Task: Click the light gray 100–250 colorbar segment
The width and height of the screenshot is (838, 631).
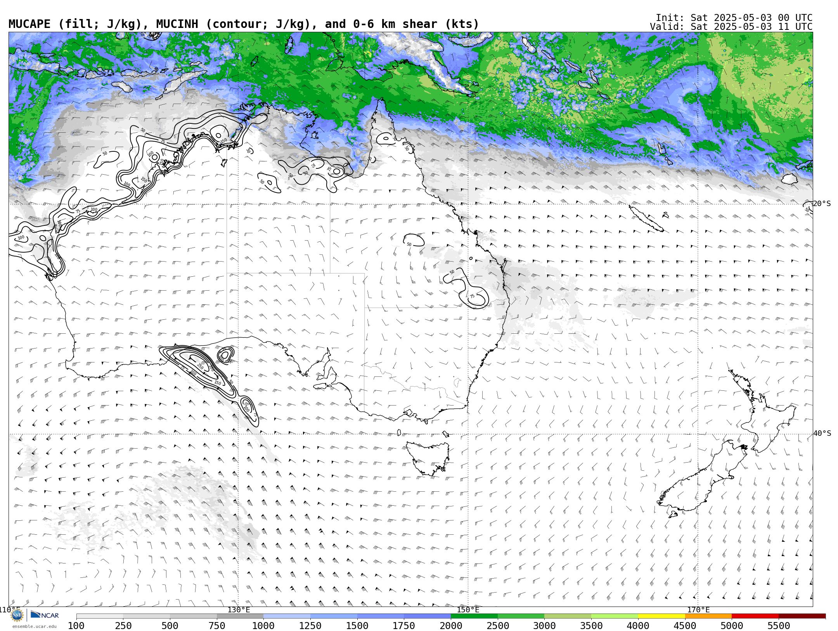Action: pyautogui.click(x=100, y=616)
